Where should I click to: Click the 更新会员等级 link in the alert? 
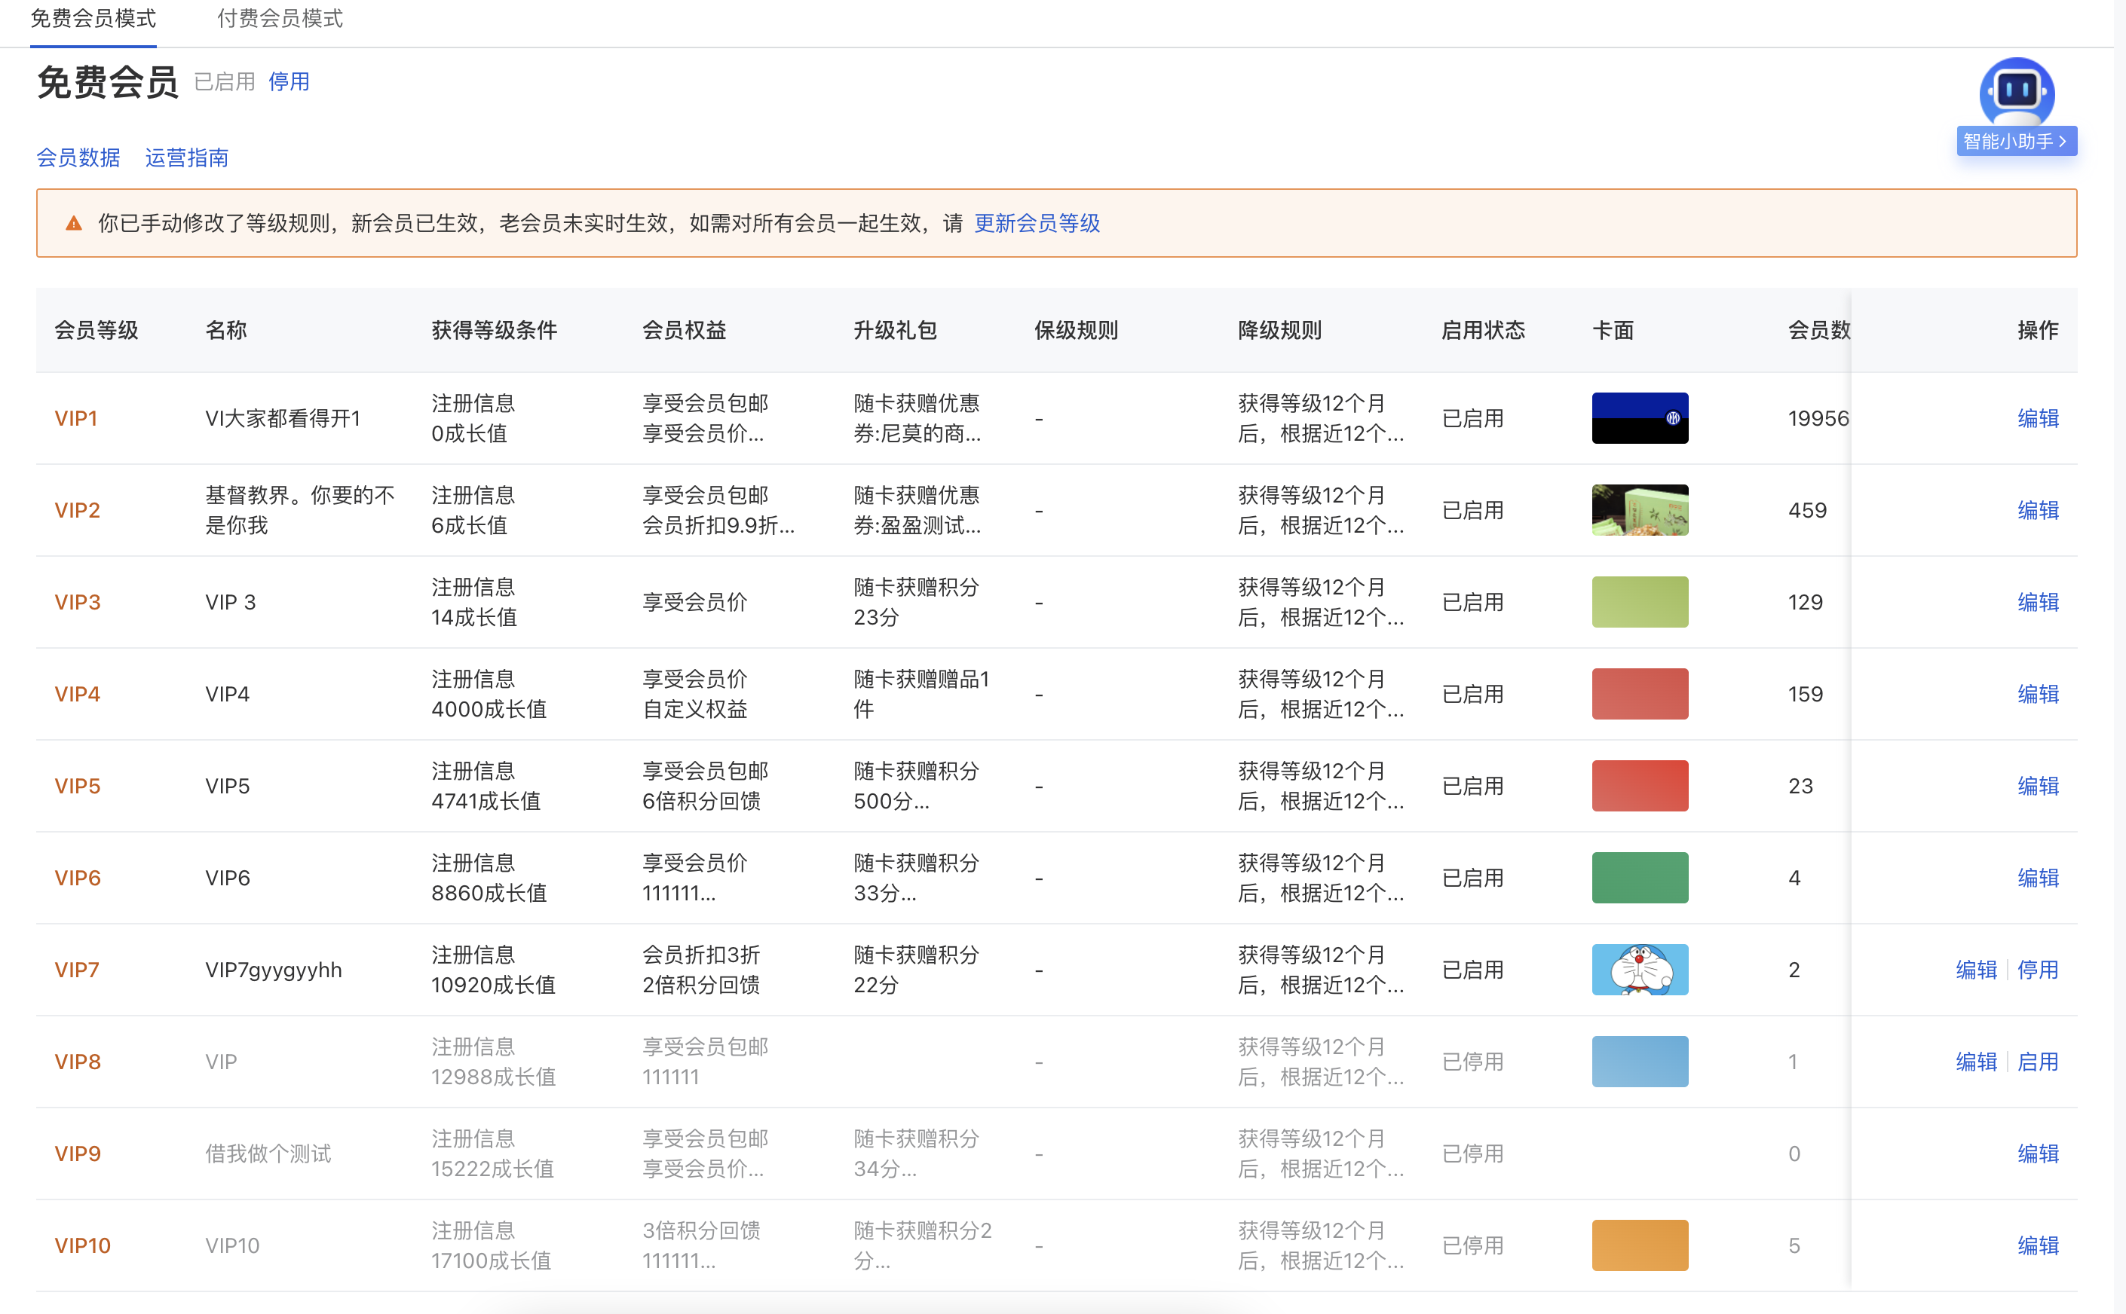(1037, 223)
